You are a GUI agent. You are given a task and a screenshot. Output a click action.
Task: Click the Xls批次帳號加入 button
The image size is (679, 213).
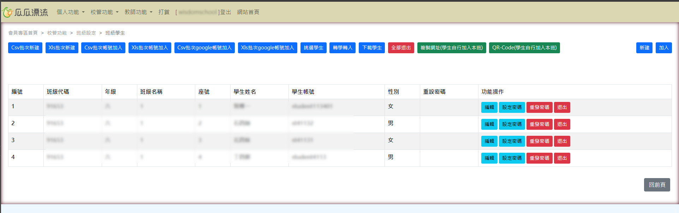(150, 48)
